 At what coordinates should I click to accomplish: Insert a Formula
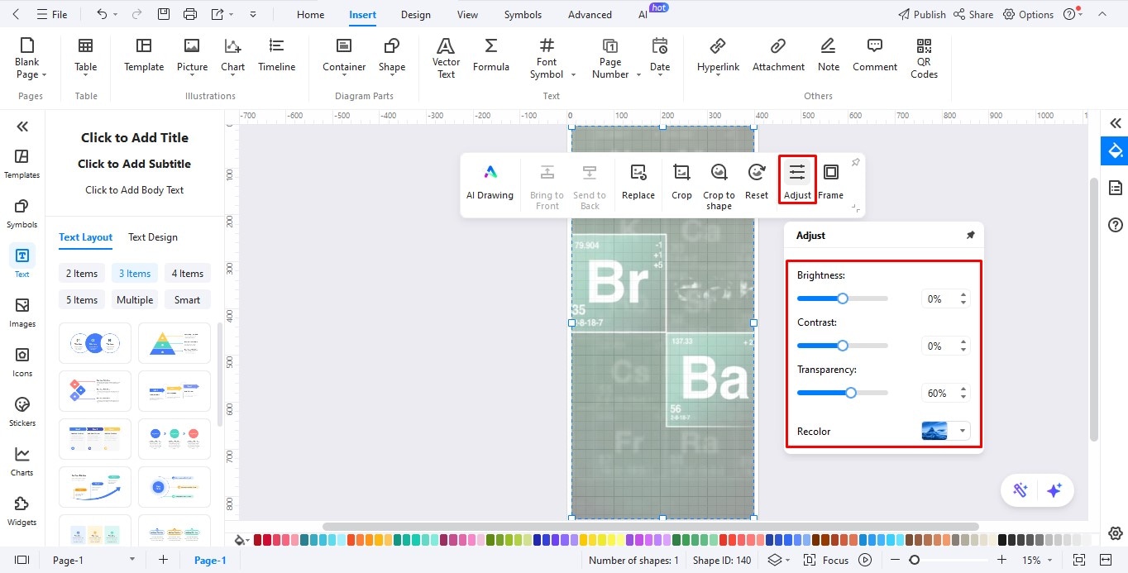pyautogui.click(x=491, y=55)
